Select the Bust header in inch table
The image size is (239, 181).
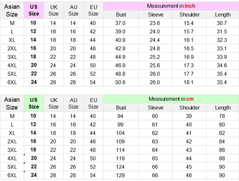(121, 15)
